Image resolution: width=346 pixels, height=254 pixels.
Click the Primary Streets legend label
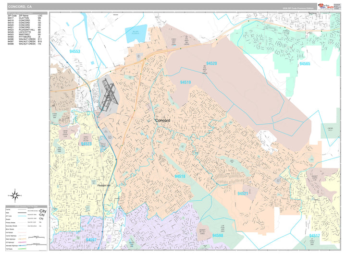tap(11, 223)
